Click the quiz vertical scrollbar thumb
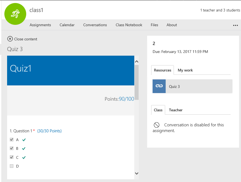Image resolution: width=241 pixels, height=182 pixels. (x=137, y=82)
